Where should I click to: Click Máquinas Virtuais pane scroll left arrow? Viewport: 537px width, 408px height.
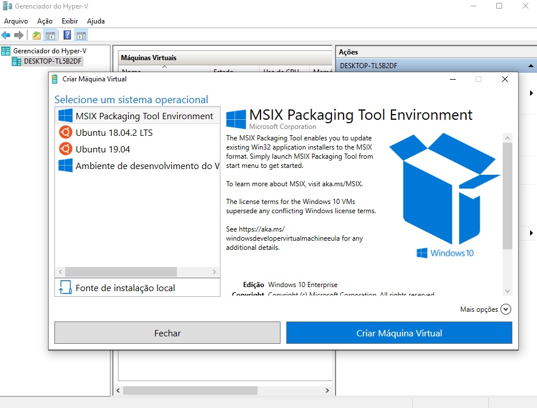pyautogui.click(x=118, y=390)
